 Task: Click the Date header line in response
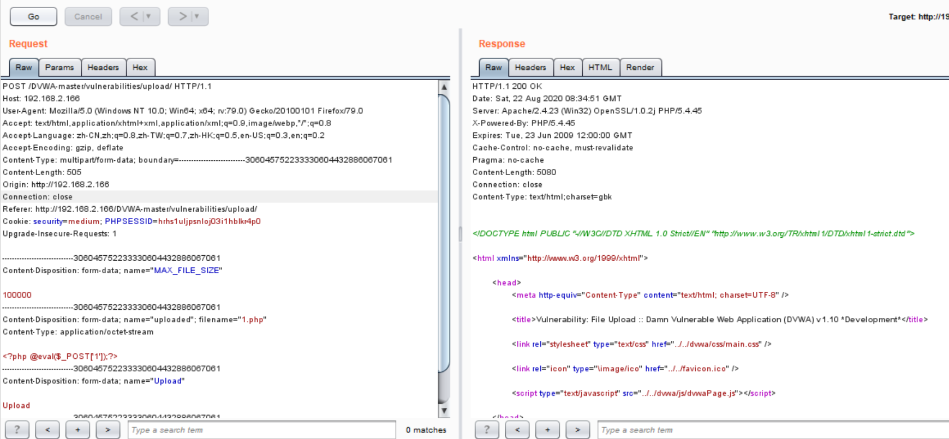(x=547, y=99)
